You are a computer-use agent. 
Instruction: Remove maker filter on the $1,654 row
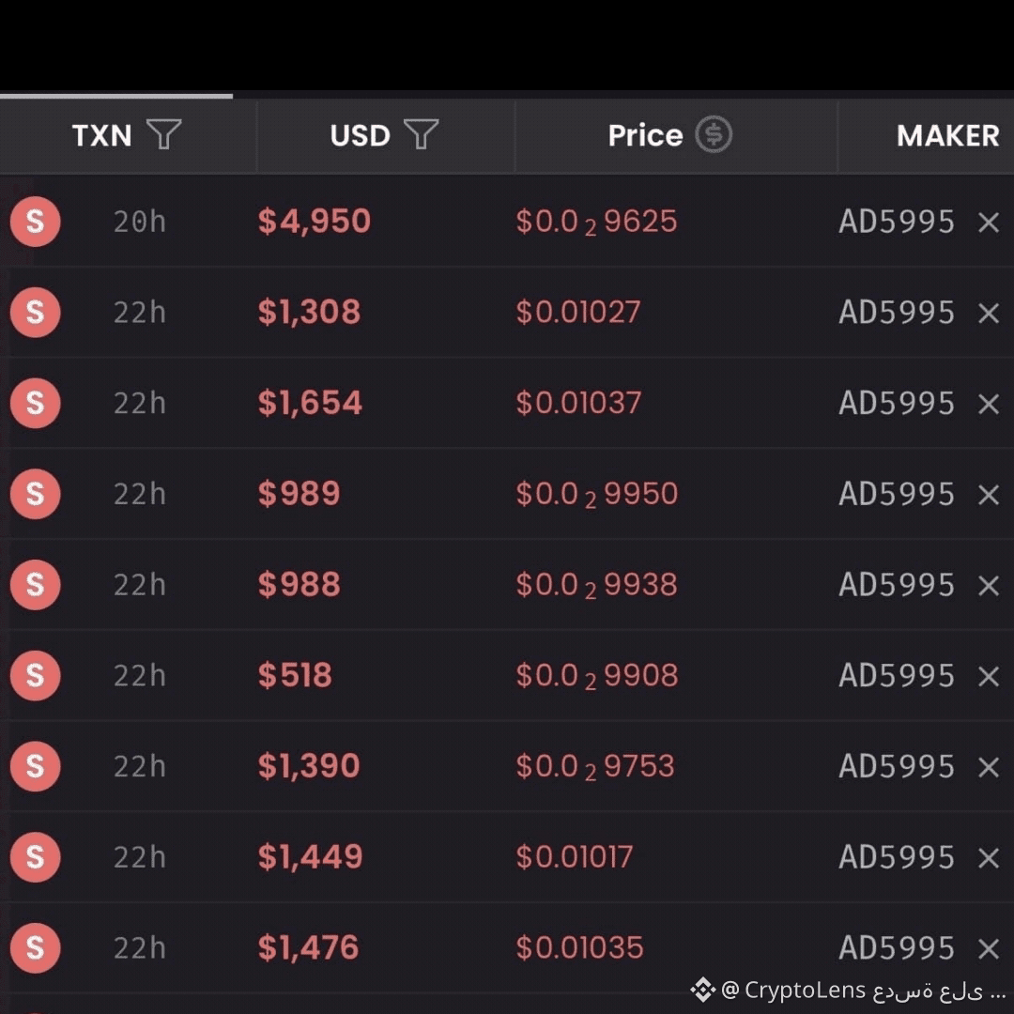click(988, 404)
